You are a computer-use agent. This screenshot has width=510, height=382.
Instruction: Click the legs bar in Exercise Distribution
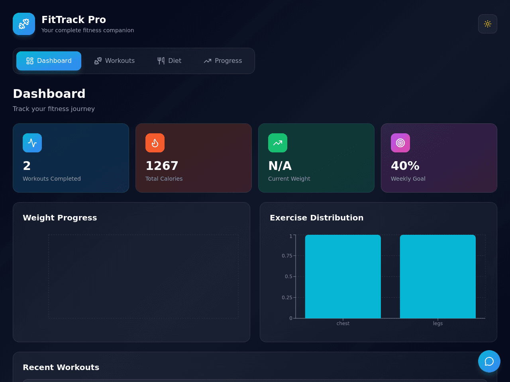(438, 277)
